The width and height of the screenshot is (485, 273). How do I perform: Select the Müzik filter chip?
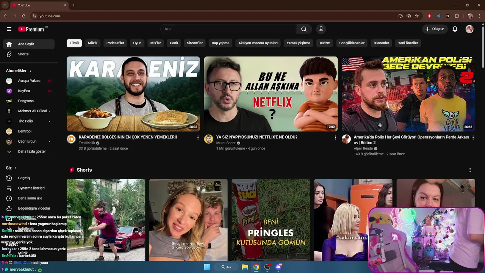tap(92, 43)
